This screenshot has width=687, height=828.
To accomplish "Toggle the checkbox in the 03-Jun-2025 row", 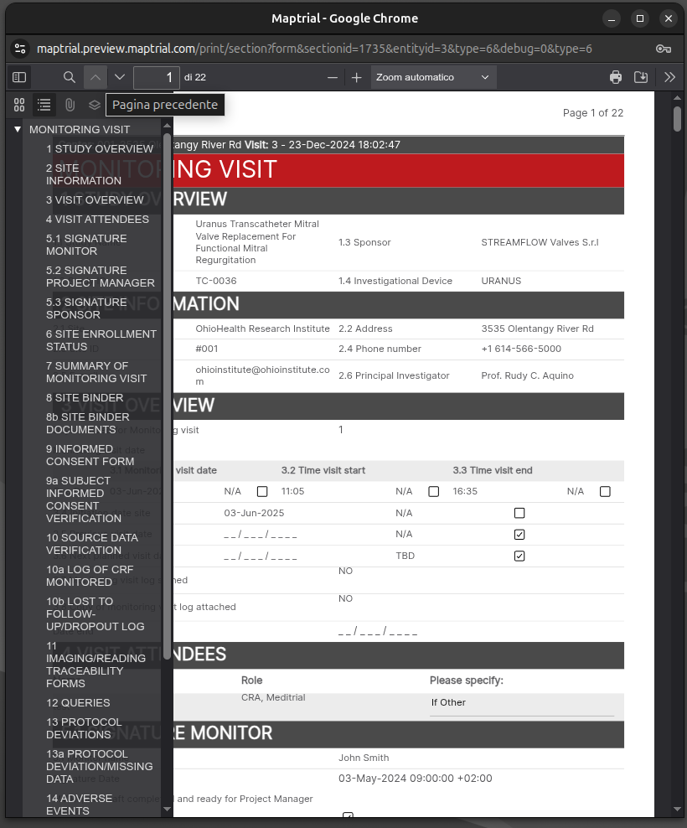I will [519, 513].
